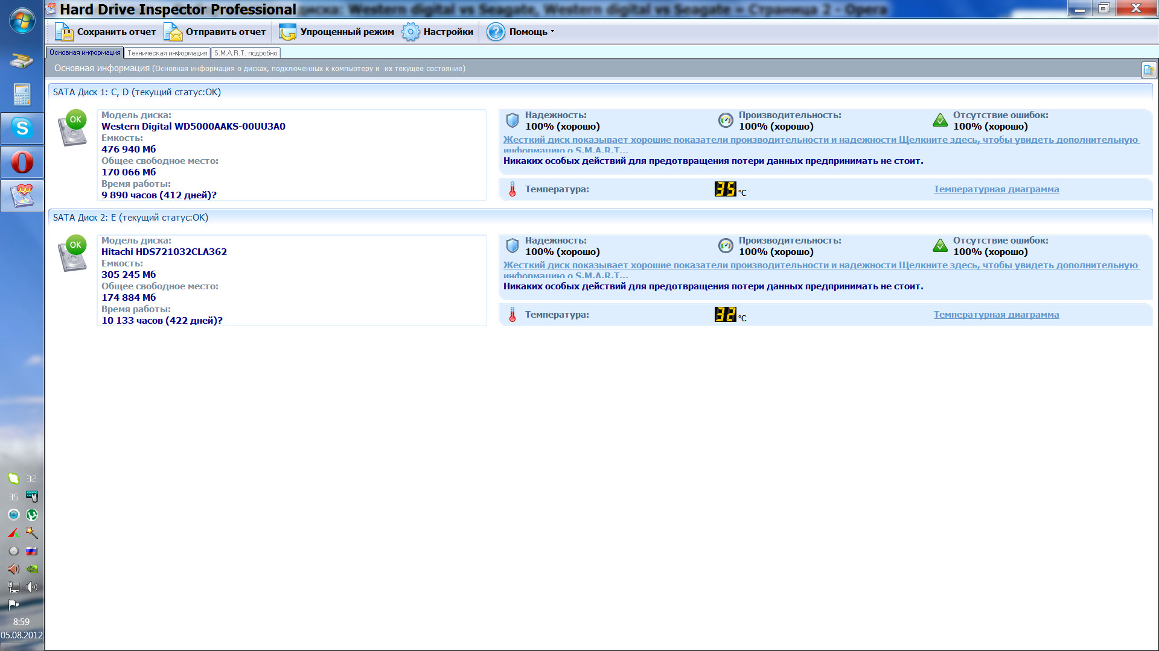Switch to Skype in the taskbar
The height and width of the screenshot is (651, 1159).
22,128
